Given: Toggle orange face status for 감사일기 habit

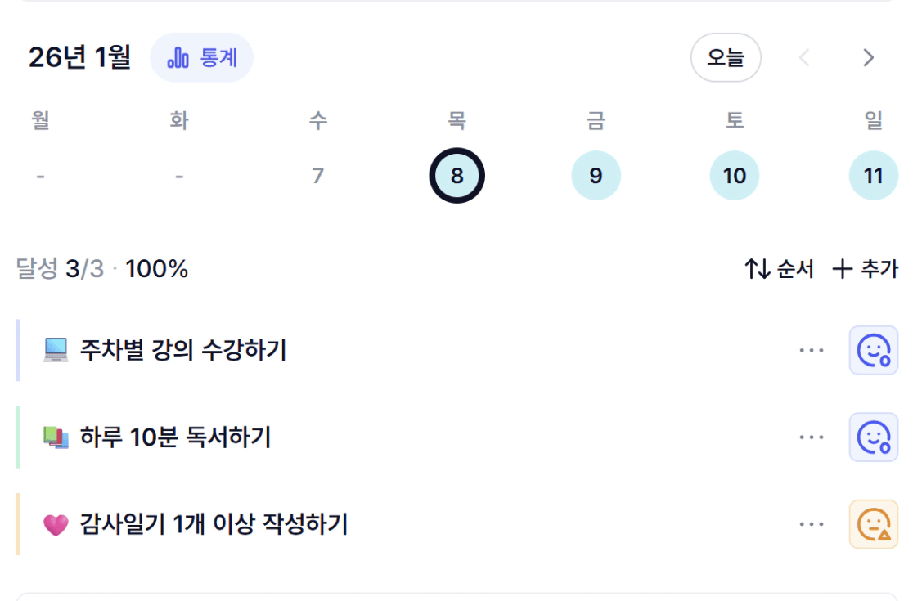Looking at the screenshot, I should (874, 524).
